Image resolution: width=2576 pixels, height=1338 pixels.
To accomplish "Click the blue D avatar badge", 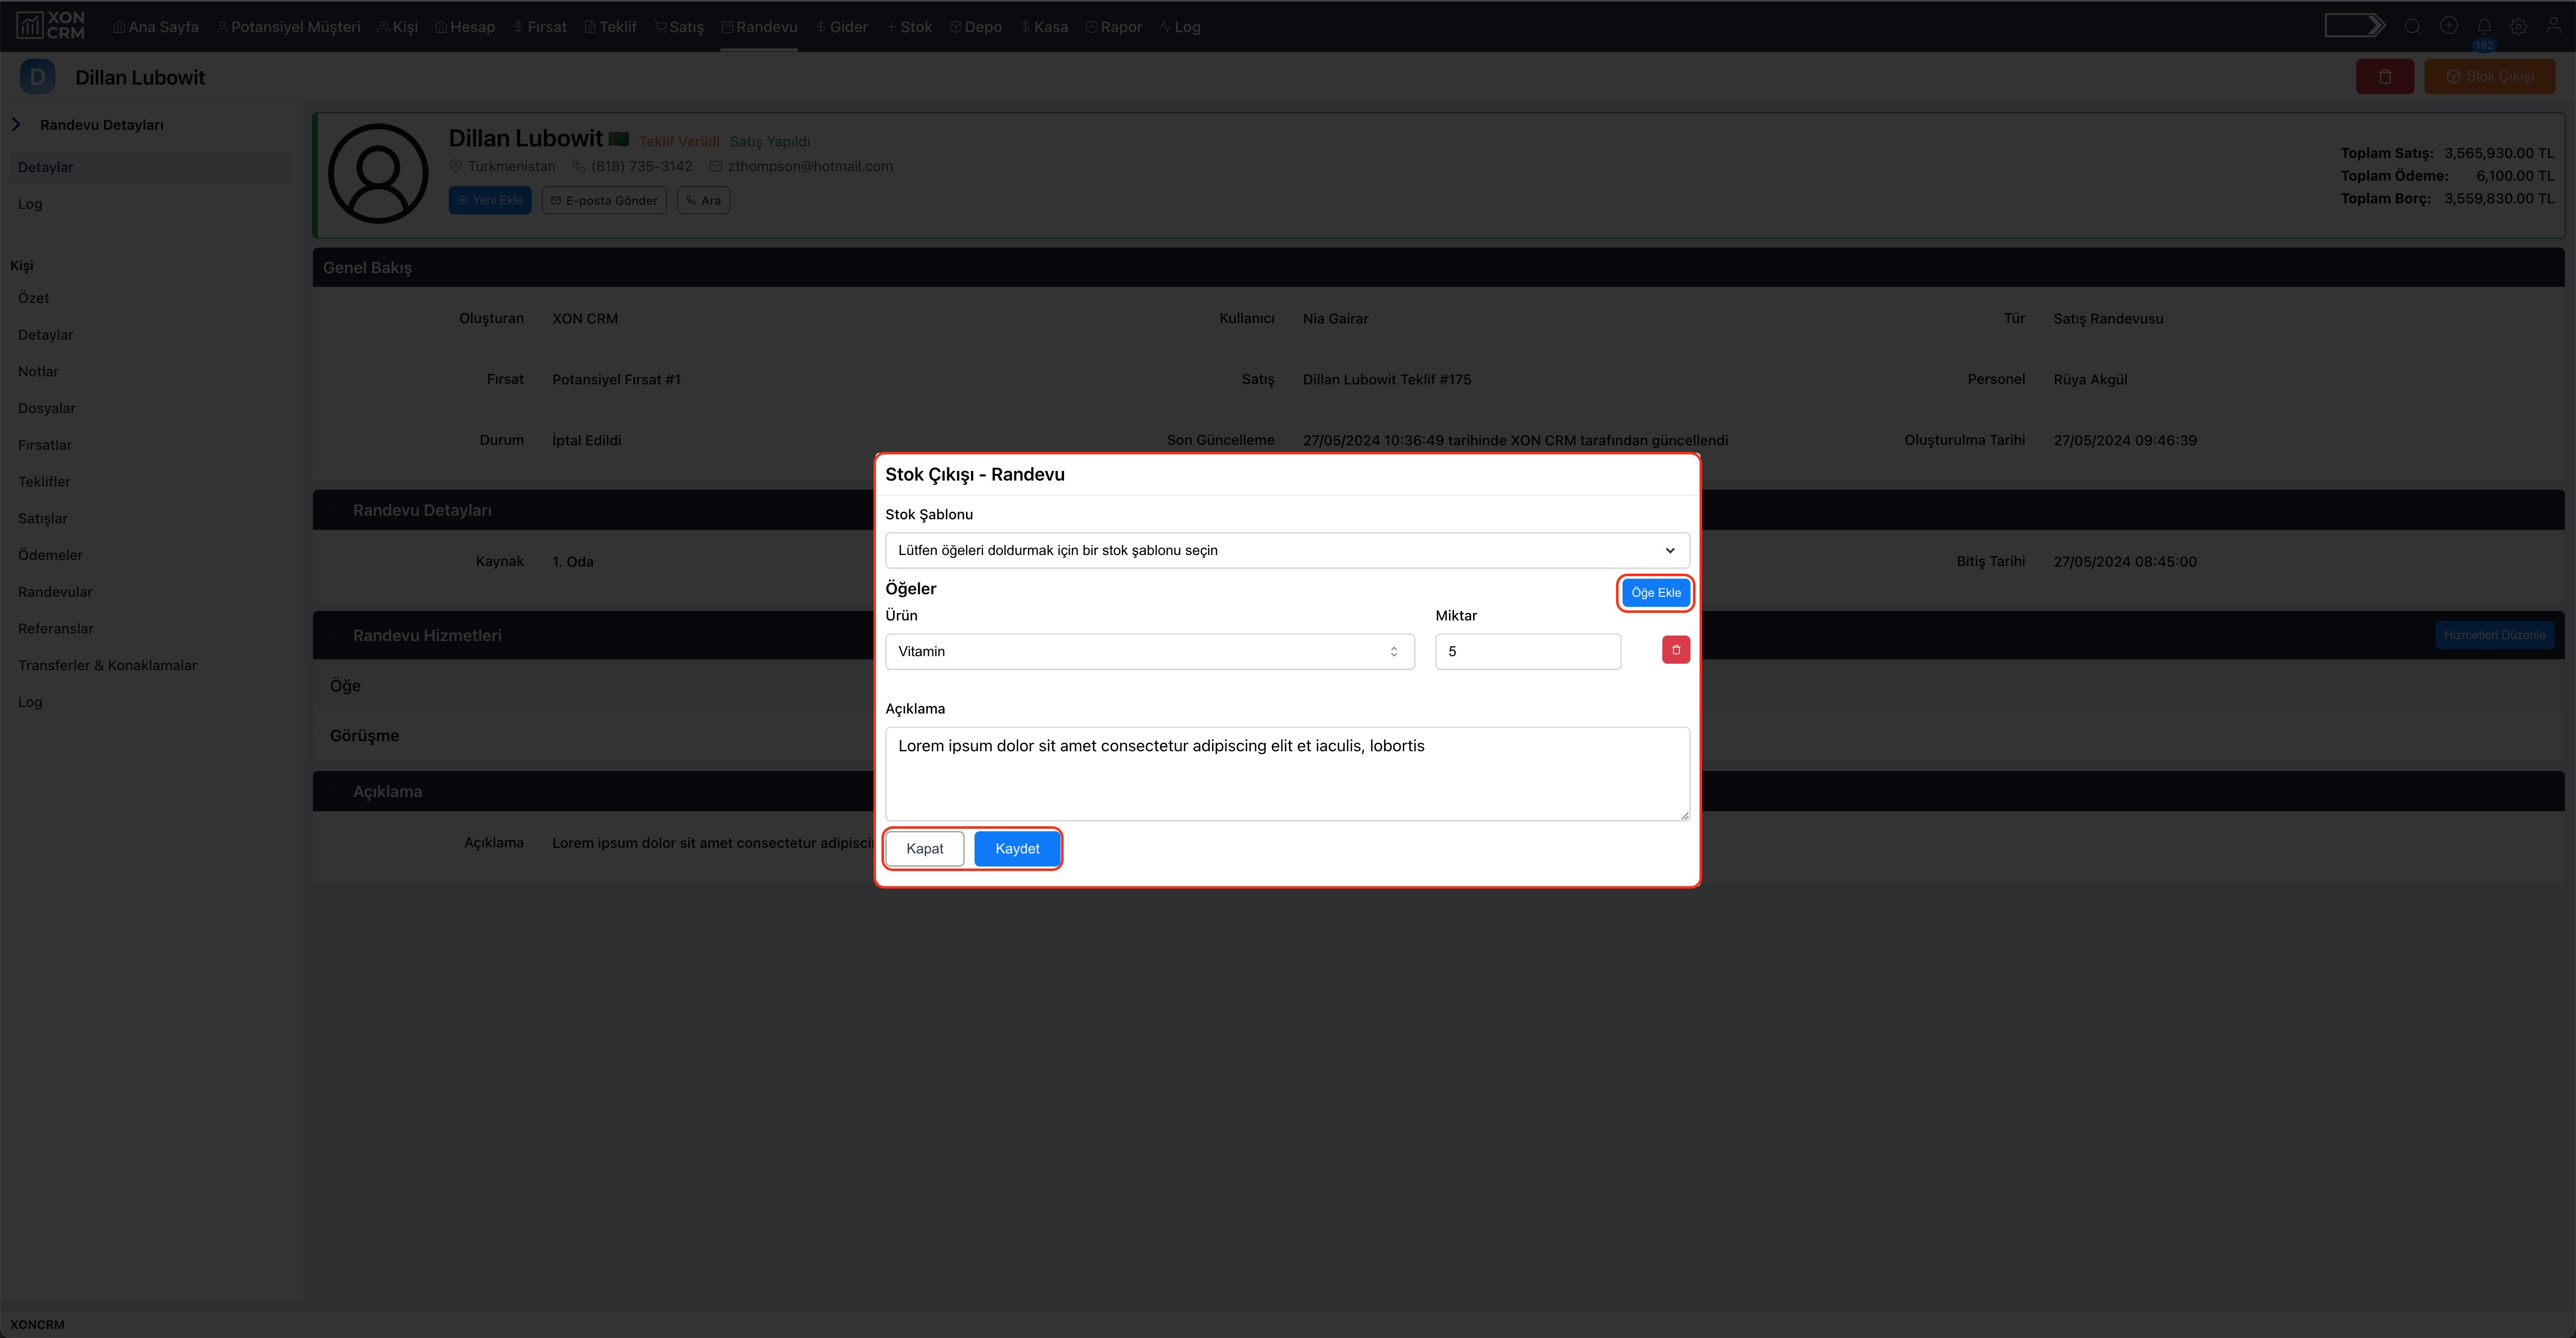I will 38,77.
